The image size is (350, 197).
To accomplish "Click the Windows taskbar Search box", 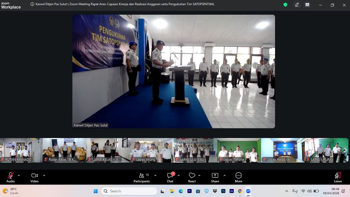I will pos(129,191).
